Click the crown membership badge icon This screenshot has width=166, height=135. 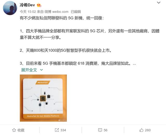tap(39, 5)
